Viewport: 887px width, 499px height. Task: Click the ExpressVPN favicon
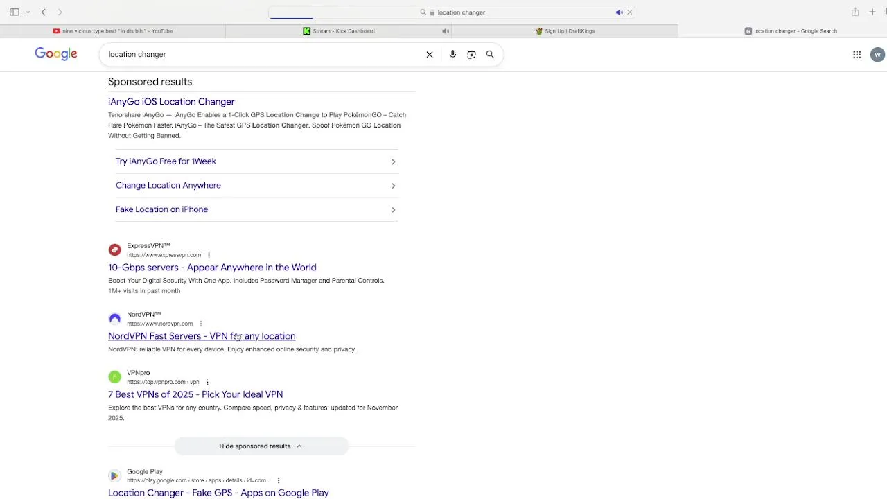pyautogui.click(x=115, y=250)
